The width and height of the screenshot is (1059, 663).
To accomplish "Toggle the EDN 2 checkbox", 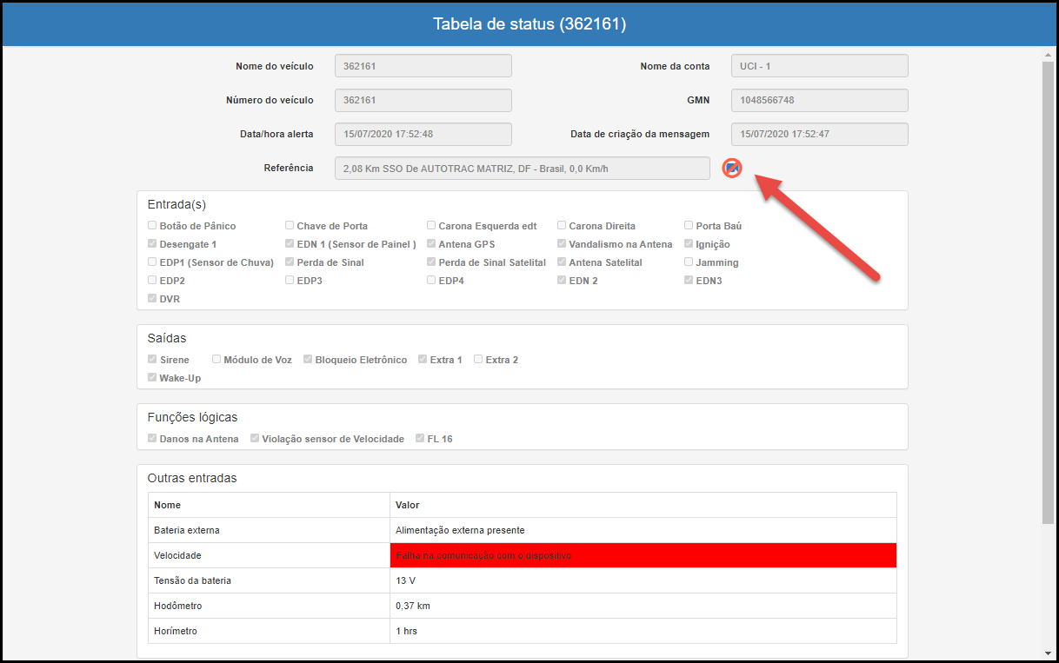I will [x=562, y=281].
